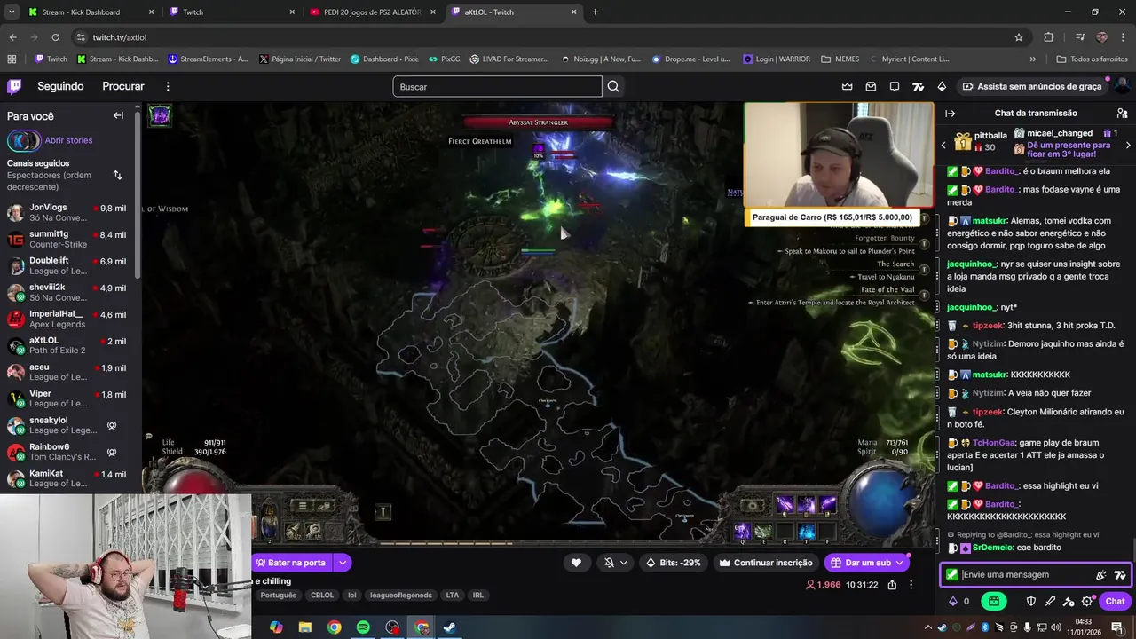Open File Explorer from the taskbar
This screenshot has width=1136, height=639.
[305, 627]
